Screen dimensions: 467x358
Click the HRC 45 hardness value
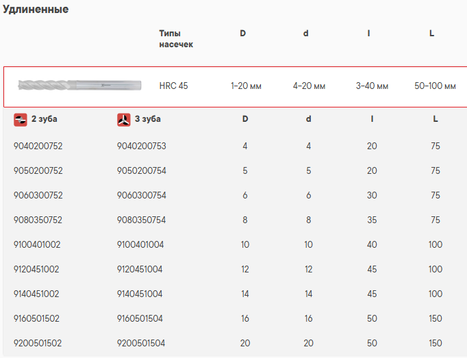173,86
